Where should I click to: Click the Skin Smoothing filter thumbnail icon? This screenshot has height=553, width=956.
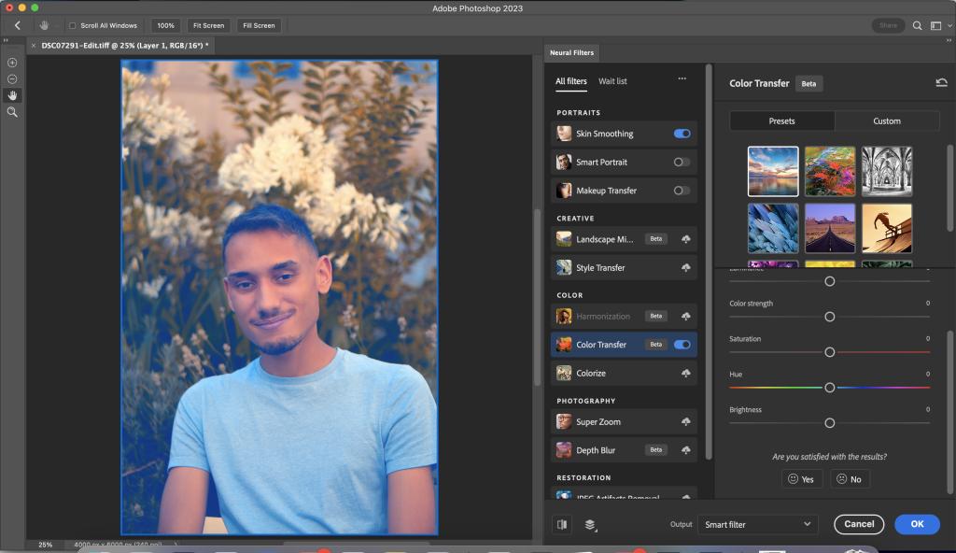564,134
